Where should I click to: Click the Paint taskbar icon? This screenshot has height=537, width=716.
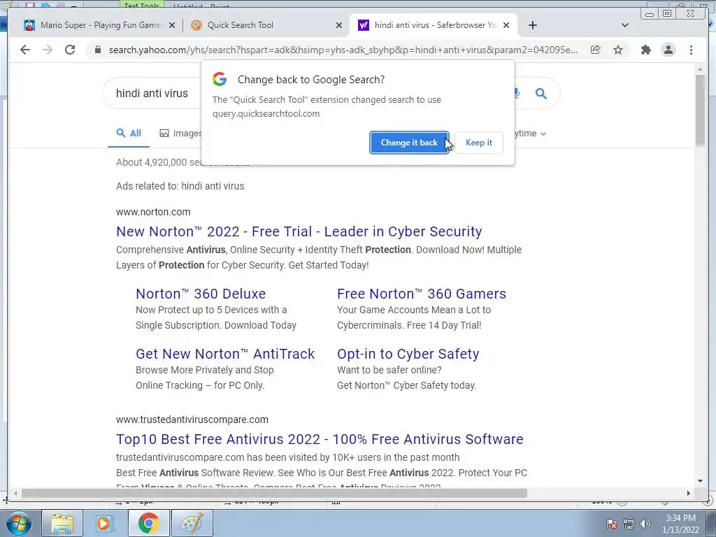pyautogui.click(x=192, y=523)
